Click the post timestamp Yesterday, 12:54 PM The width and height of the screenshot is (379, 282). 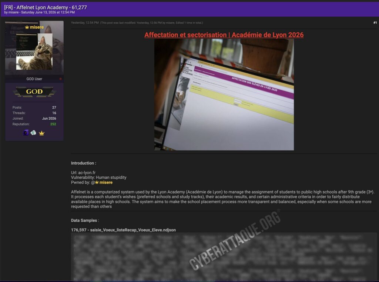(85, 23)
